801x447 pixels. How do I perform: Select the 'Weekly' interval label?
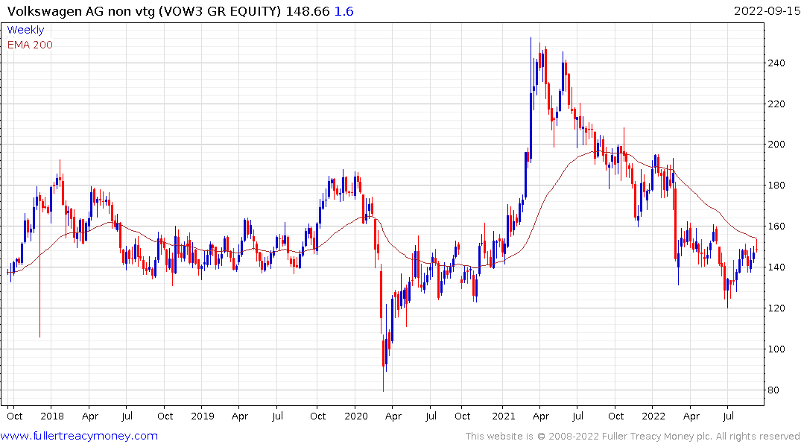pos(25,30)
